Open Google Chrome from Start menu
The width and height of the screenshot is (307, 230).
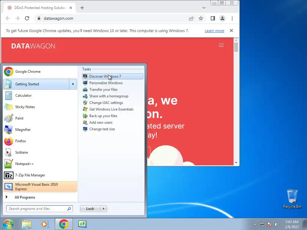(x=40, y=72)
